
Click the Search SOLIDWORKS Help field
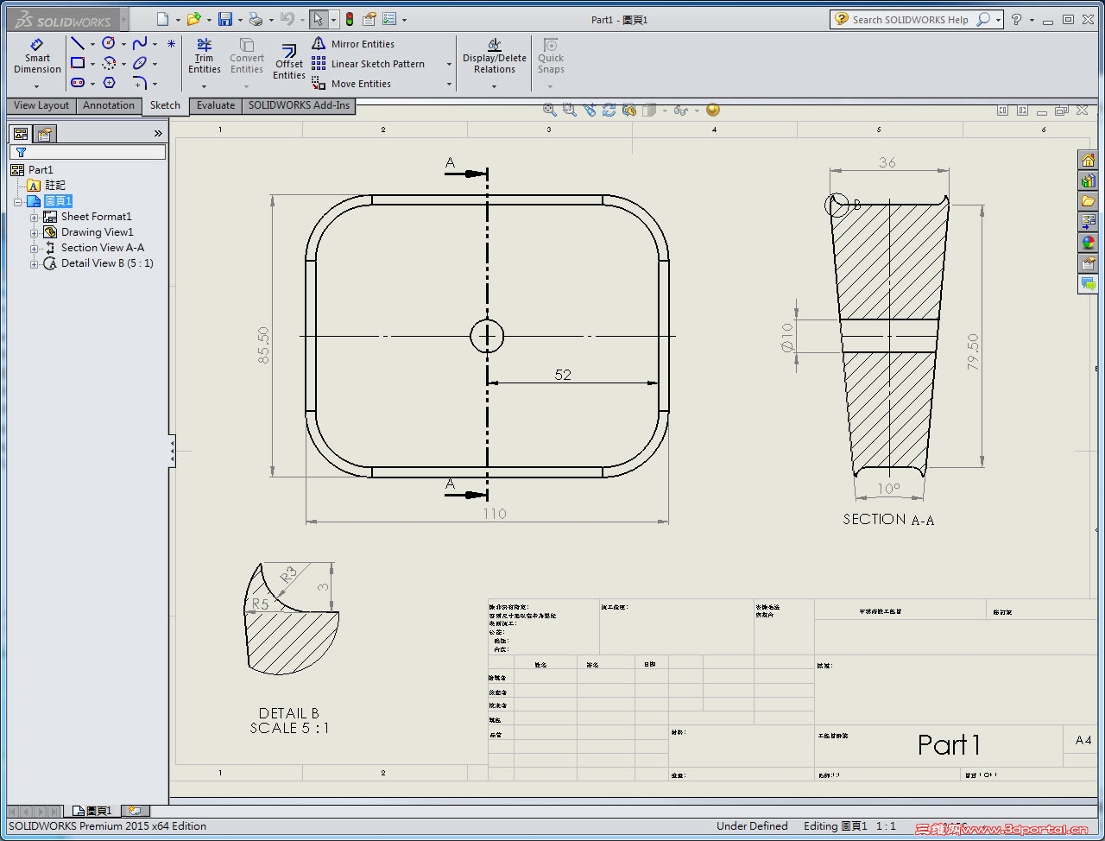coord(910,20)
